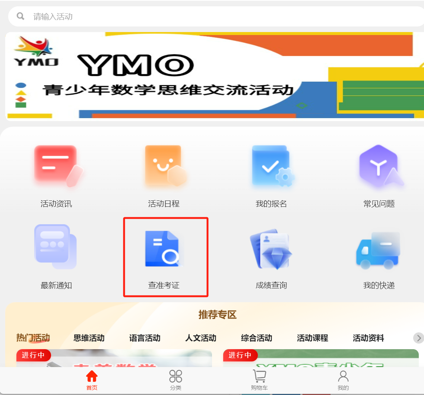The image size is (424, 395).
Task: Click the left 进行中 activity badge
Action: pyautogui.click(x=34, y=355)
